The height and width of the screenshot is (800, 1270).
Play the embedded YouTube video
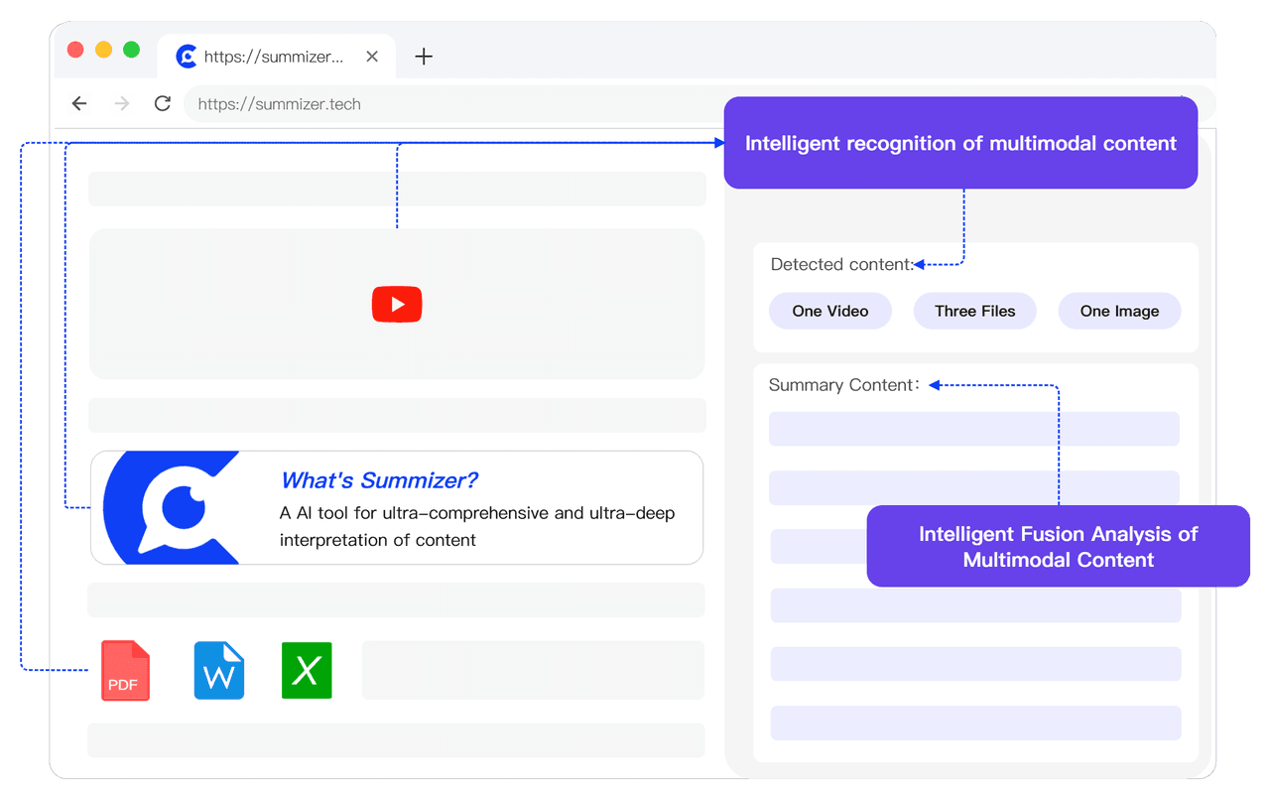point(397,304)
